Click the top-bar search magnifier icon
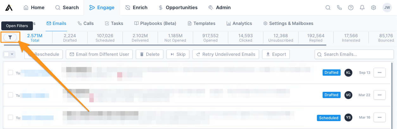This screenshot has height=129, width=397. (328, 8)
